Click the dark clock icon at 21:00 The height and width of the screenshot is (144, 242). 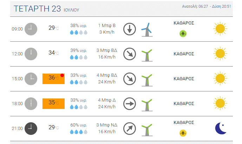[31, 129]
